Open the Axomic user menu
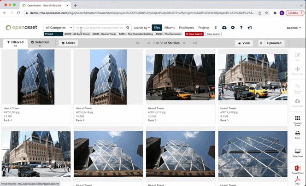Image resolution: width=306 pixels, height=186 pixels. point(294,28)
